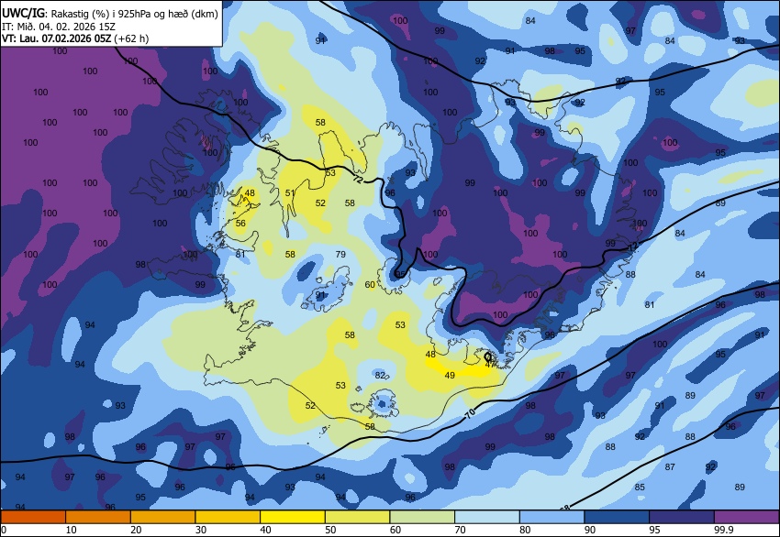780x537 pixels.
Task: Pick the 60–70 light green legend swatch
Action: coord(422,517)
